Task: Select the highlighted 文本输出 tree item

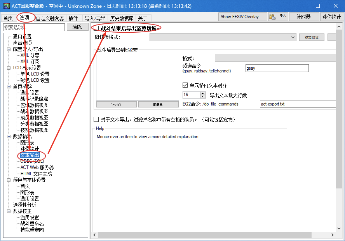Action: click(x=30, y=155)
